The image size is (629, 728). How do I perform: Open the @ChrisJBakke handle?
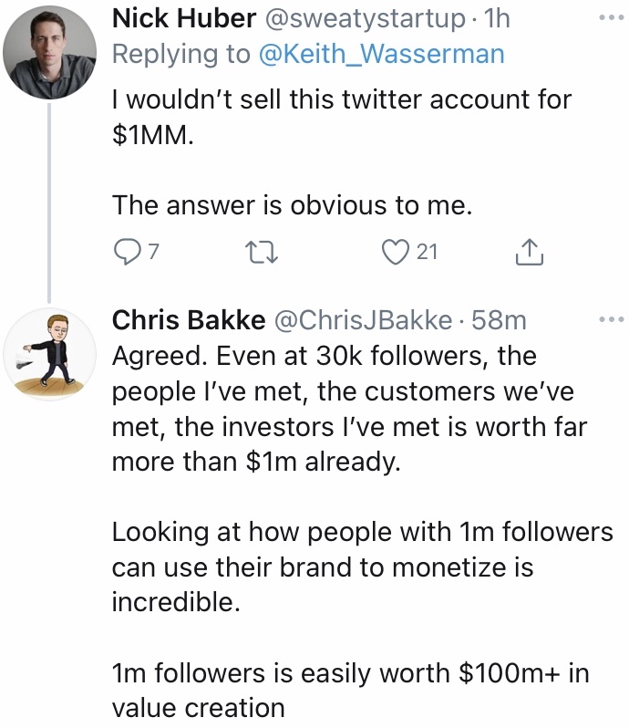pyautogui.click(x=364, y=320)
